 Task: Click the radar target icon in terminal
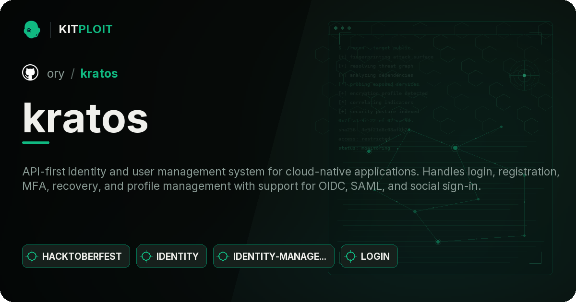(x=524, y=75)
